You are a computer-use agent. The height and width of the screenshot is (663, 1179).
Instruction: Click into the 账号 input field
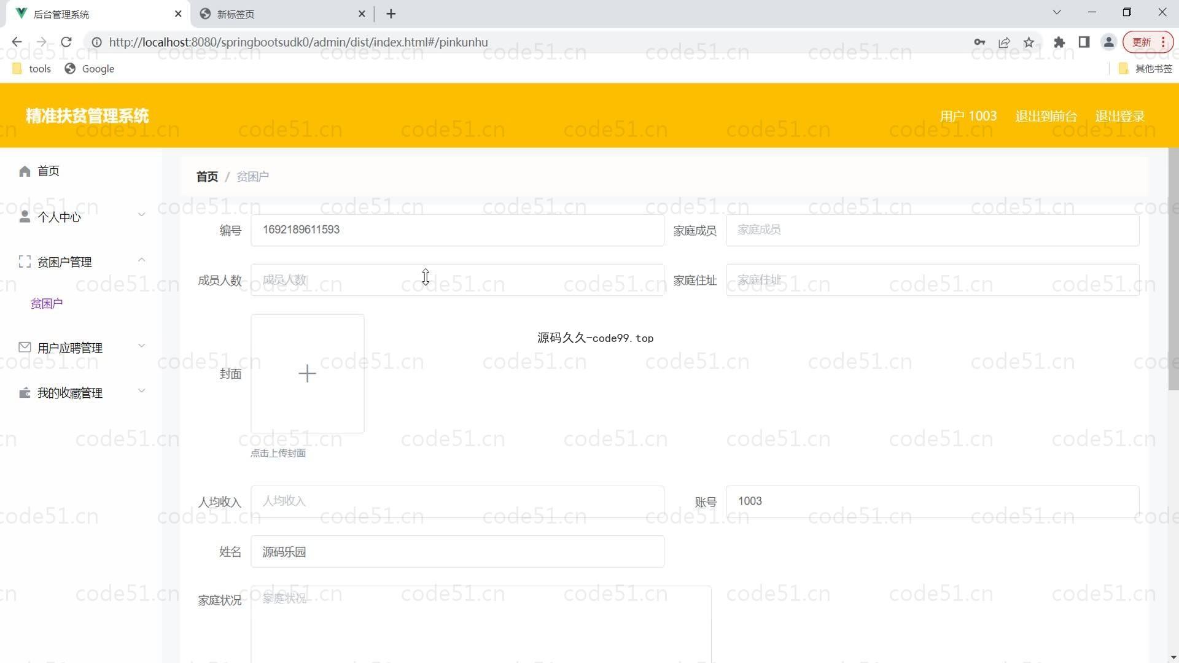tap(932, 502)
